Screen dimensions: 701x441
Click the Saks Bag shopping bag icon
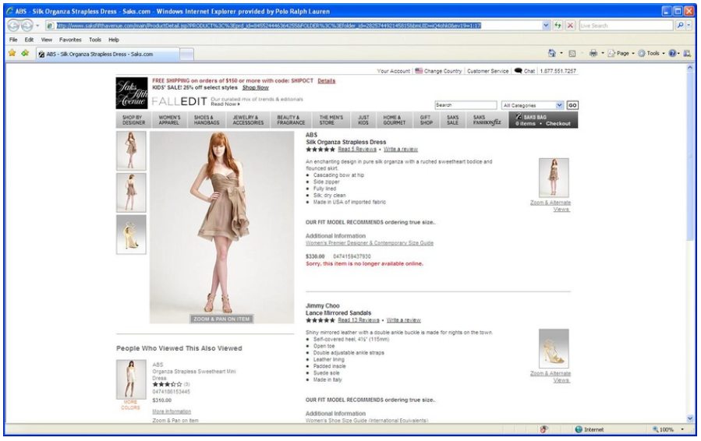pyautogui.click(x=519, y=117)
